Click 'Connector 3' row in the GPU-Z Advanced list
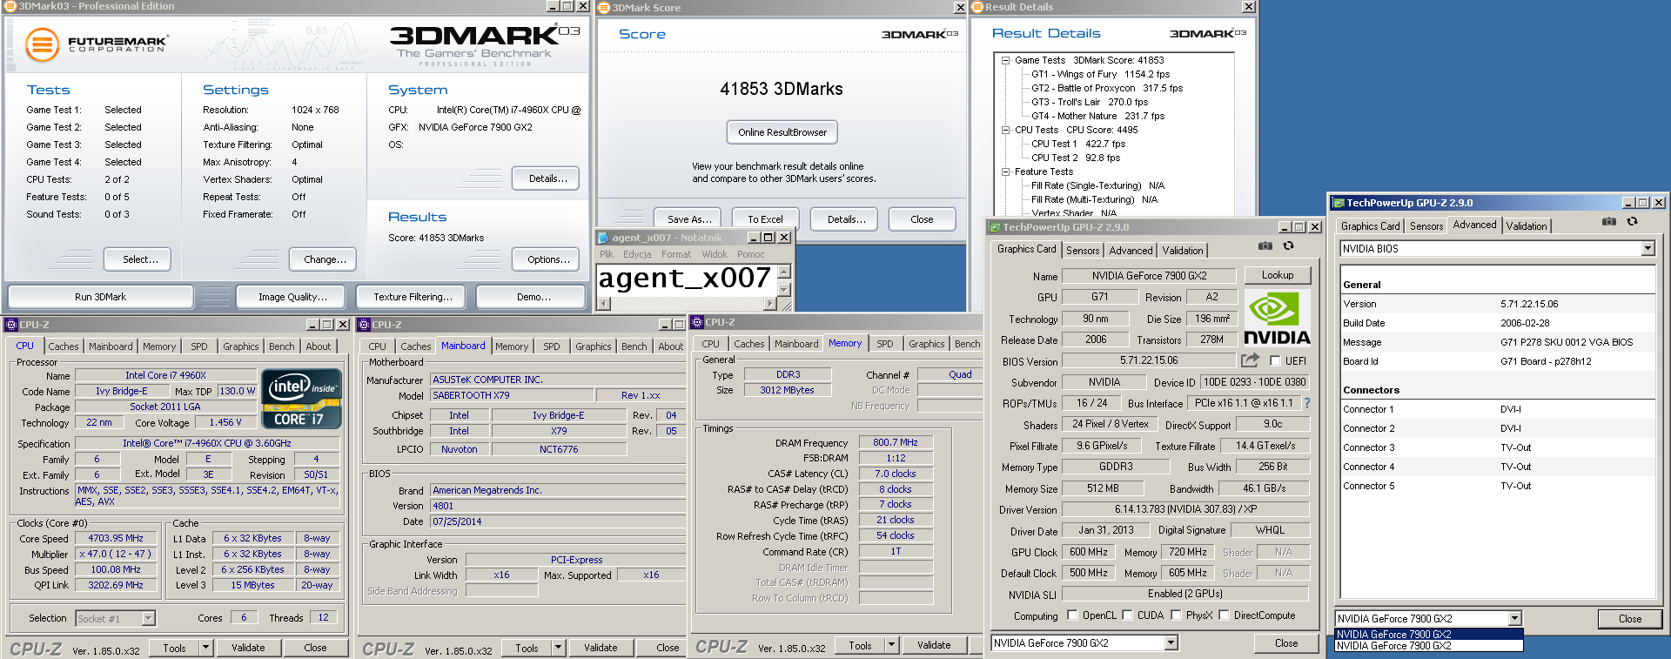The image size is (1671, 659). [x=1497, y=447]
